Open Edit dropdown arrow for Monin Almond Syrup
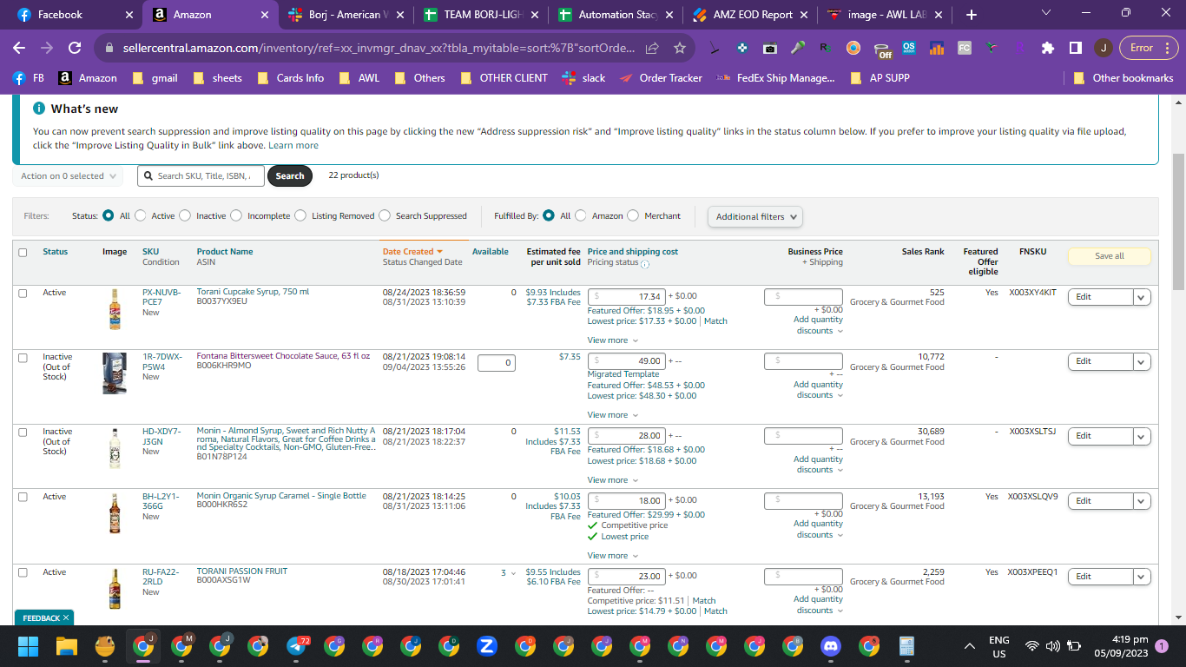 click(x=1142, y=436)
